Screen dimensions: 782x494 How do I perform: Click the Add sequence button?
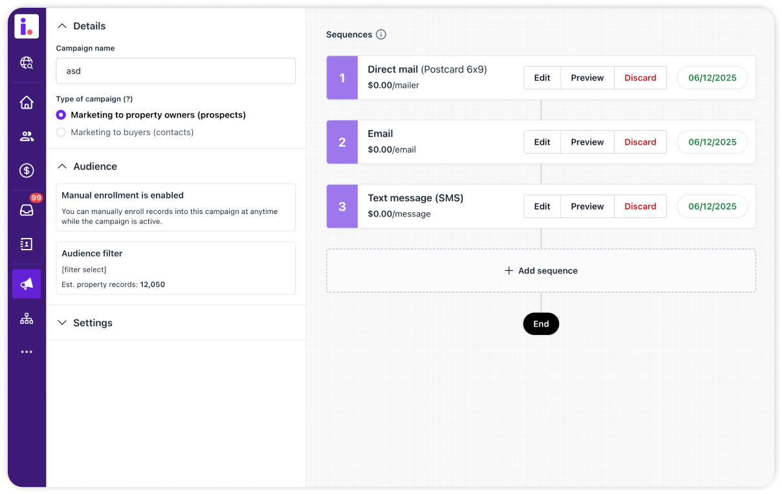(x=541, y=271)
